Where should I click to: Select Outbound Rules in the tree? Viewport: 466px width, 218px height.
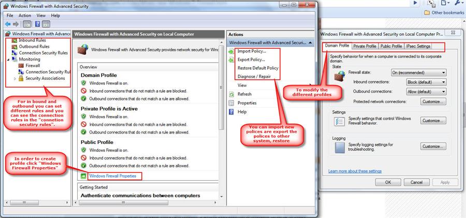(x=34, y=47)
